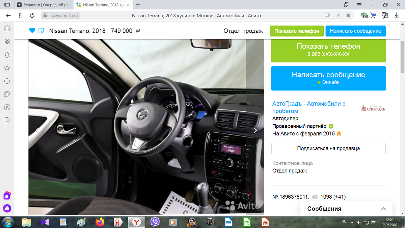Open the extension shield icon with badge 12
This screenshot has height=228, width=405.
point(364,16)
